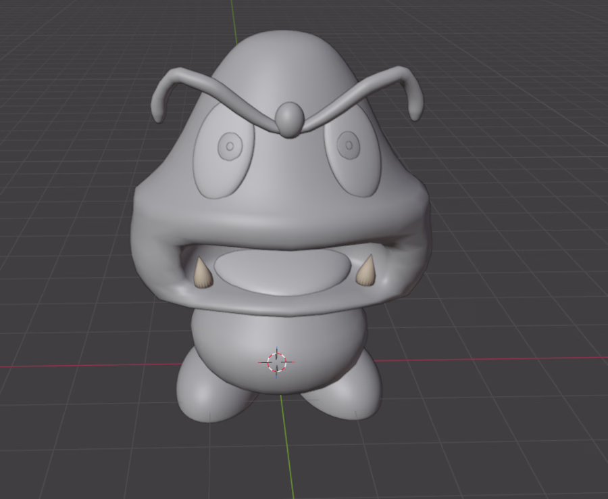
Task: Click the oval tongue inside the mouth
Action: coord(282,272)
